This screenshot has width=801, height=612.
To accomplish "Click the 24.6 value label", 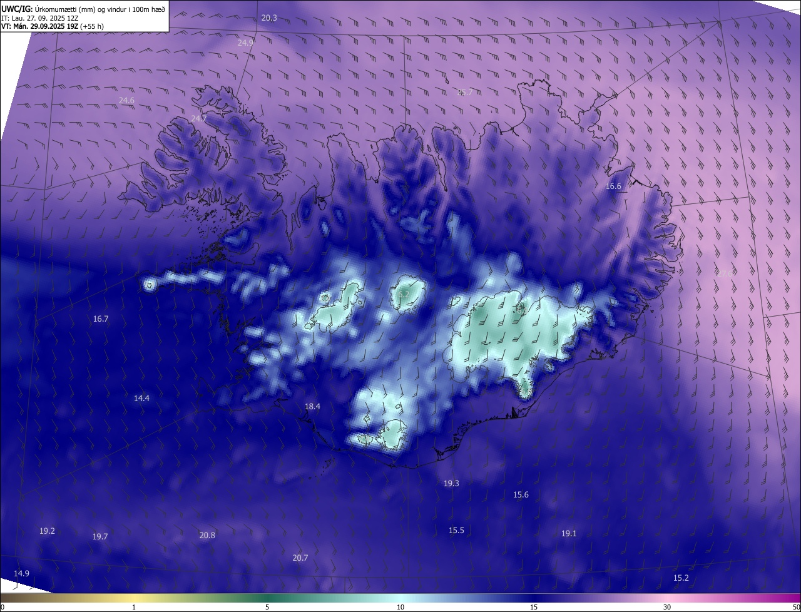I will point(126,101).
